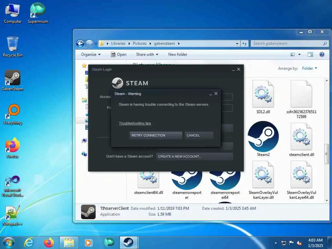This screenshot has height=249, width=332.
Task: Click Open in the Explorer toolbar
Action: click(119, 54)
